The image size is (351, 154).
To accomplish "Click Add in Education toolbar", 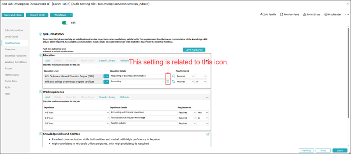I will tap(48, 60).
